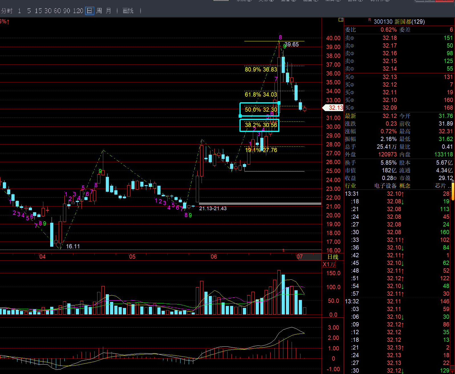The height and width of the screenshot is (374, 455).
Task: Click the 买⑤ bid price 32.09
Action: tap(390, 108)
